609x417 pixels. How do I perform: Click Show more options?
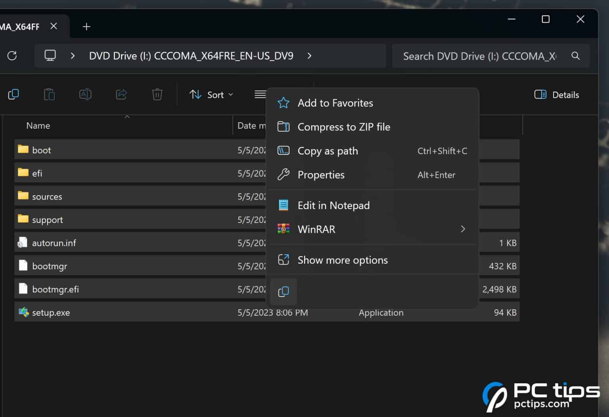343,260
